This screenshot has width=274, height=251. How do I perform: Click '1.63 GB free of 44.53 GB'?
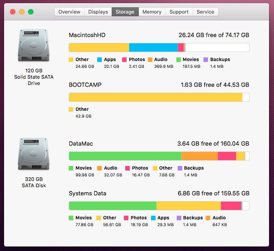click(215, 85)
